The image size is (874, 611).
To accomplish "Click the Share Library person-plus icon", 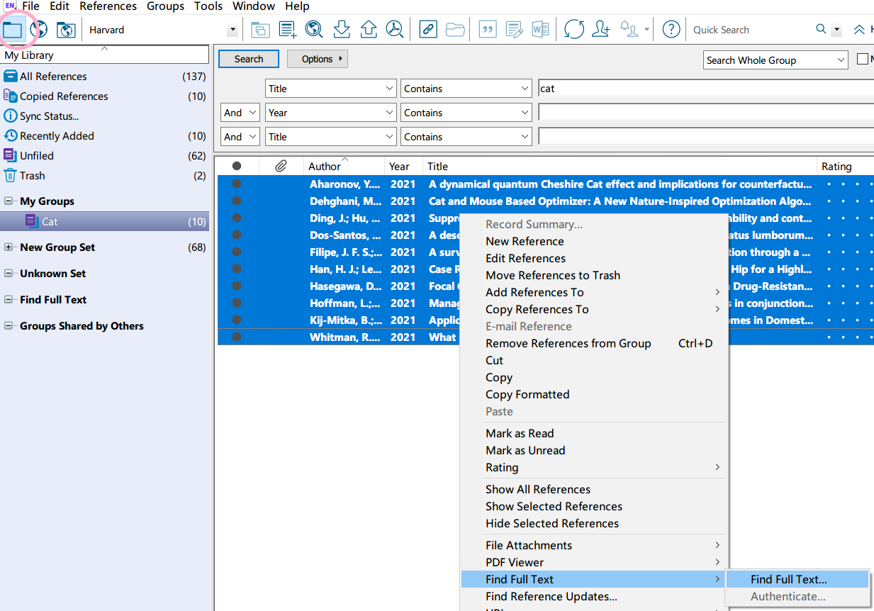I will (601, 30).
